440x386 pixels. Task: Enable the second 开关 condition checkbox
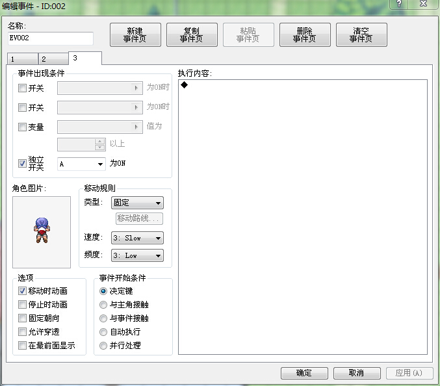tap(22, 107)
